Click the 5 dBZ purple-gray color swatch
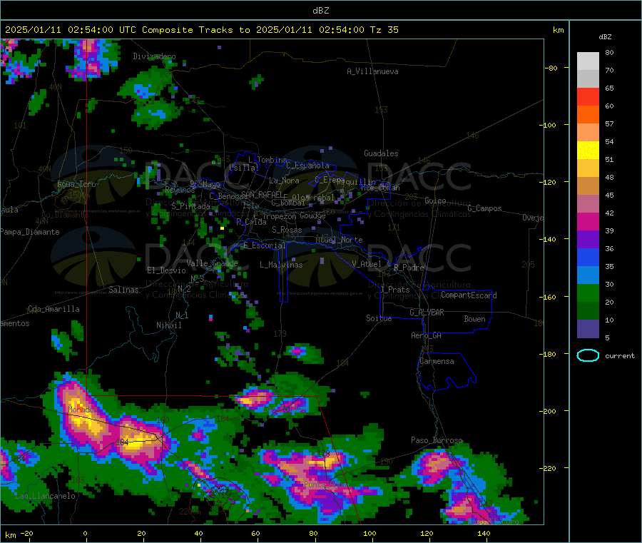Screen dimensions: 642x543 tap(588, 329)
